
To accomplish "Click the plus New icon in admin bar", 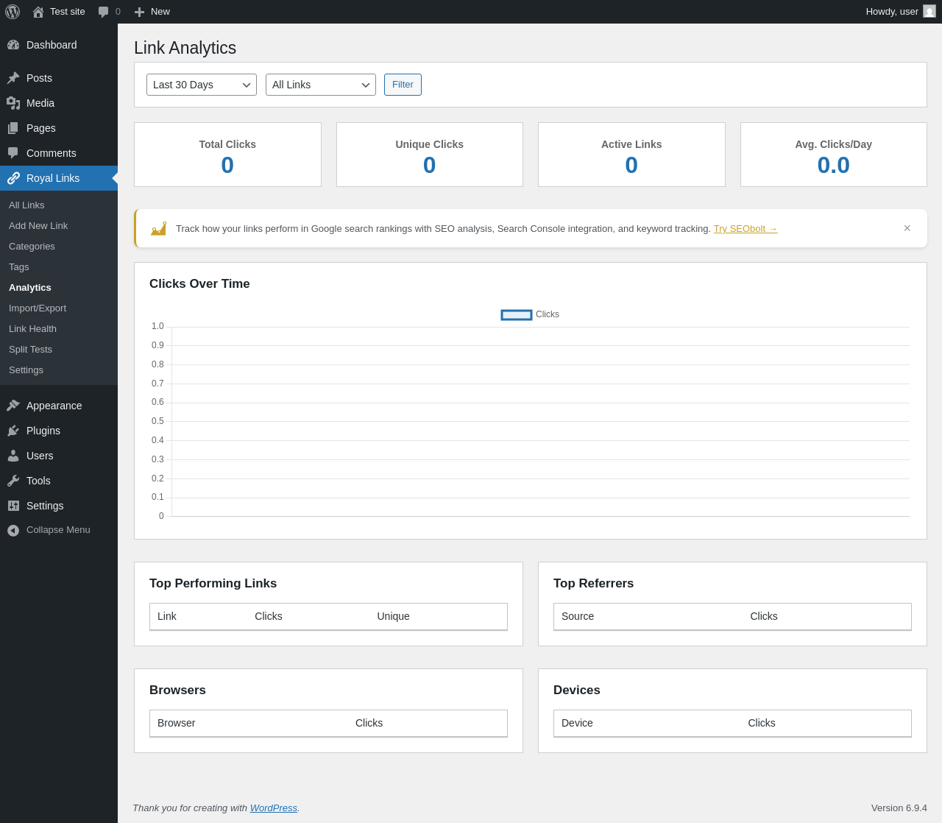I will coord(139,12).
